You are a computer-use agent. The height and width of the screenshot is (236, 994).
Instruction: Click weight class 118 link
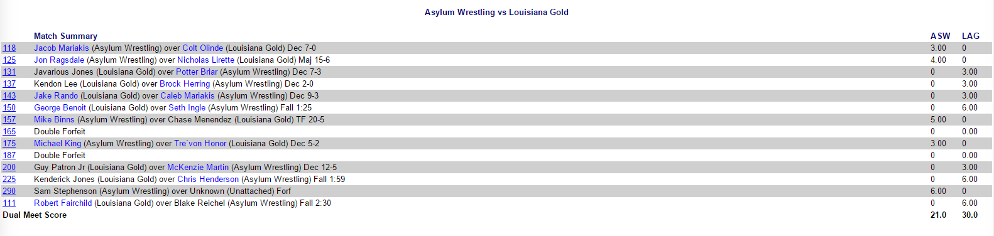(9, 48)
